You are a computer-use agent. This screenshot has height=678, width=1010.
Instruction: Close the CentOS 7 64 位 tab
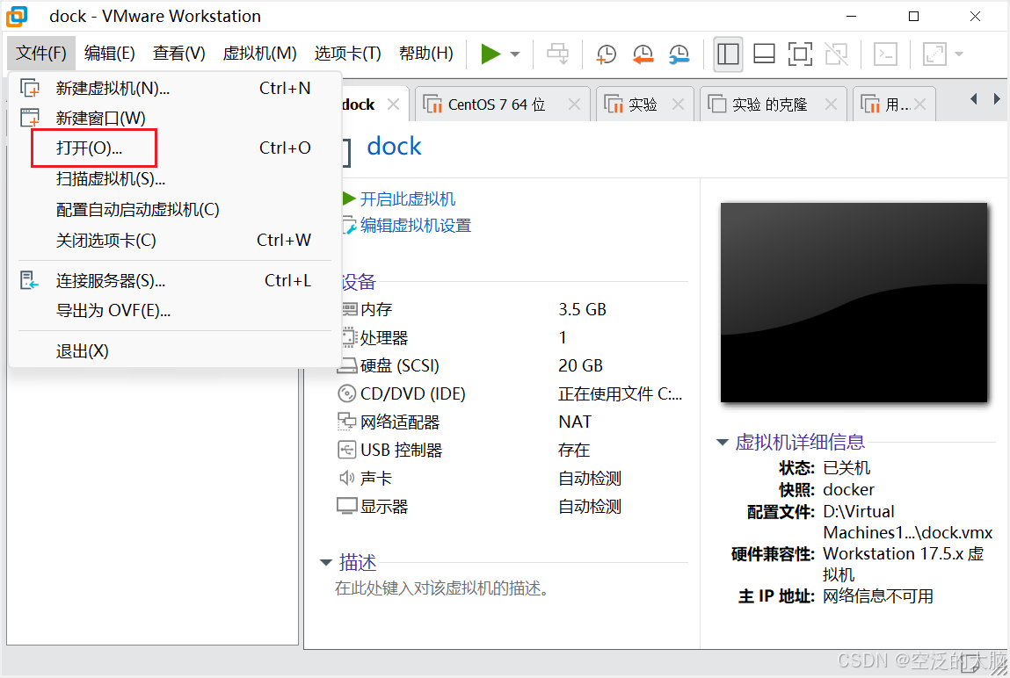click(575, 105)
